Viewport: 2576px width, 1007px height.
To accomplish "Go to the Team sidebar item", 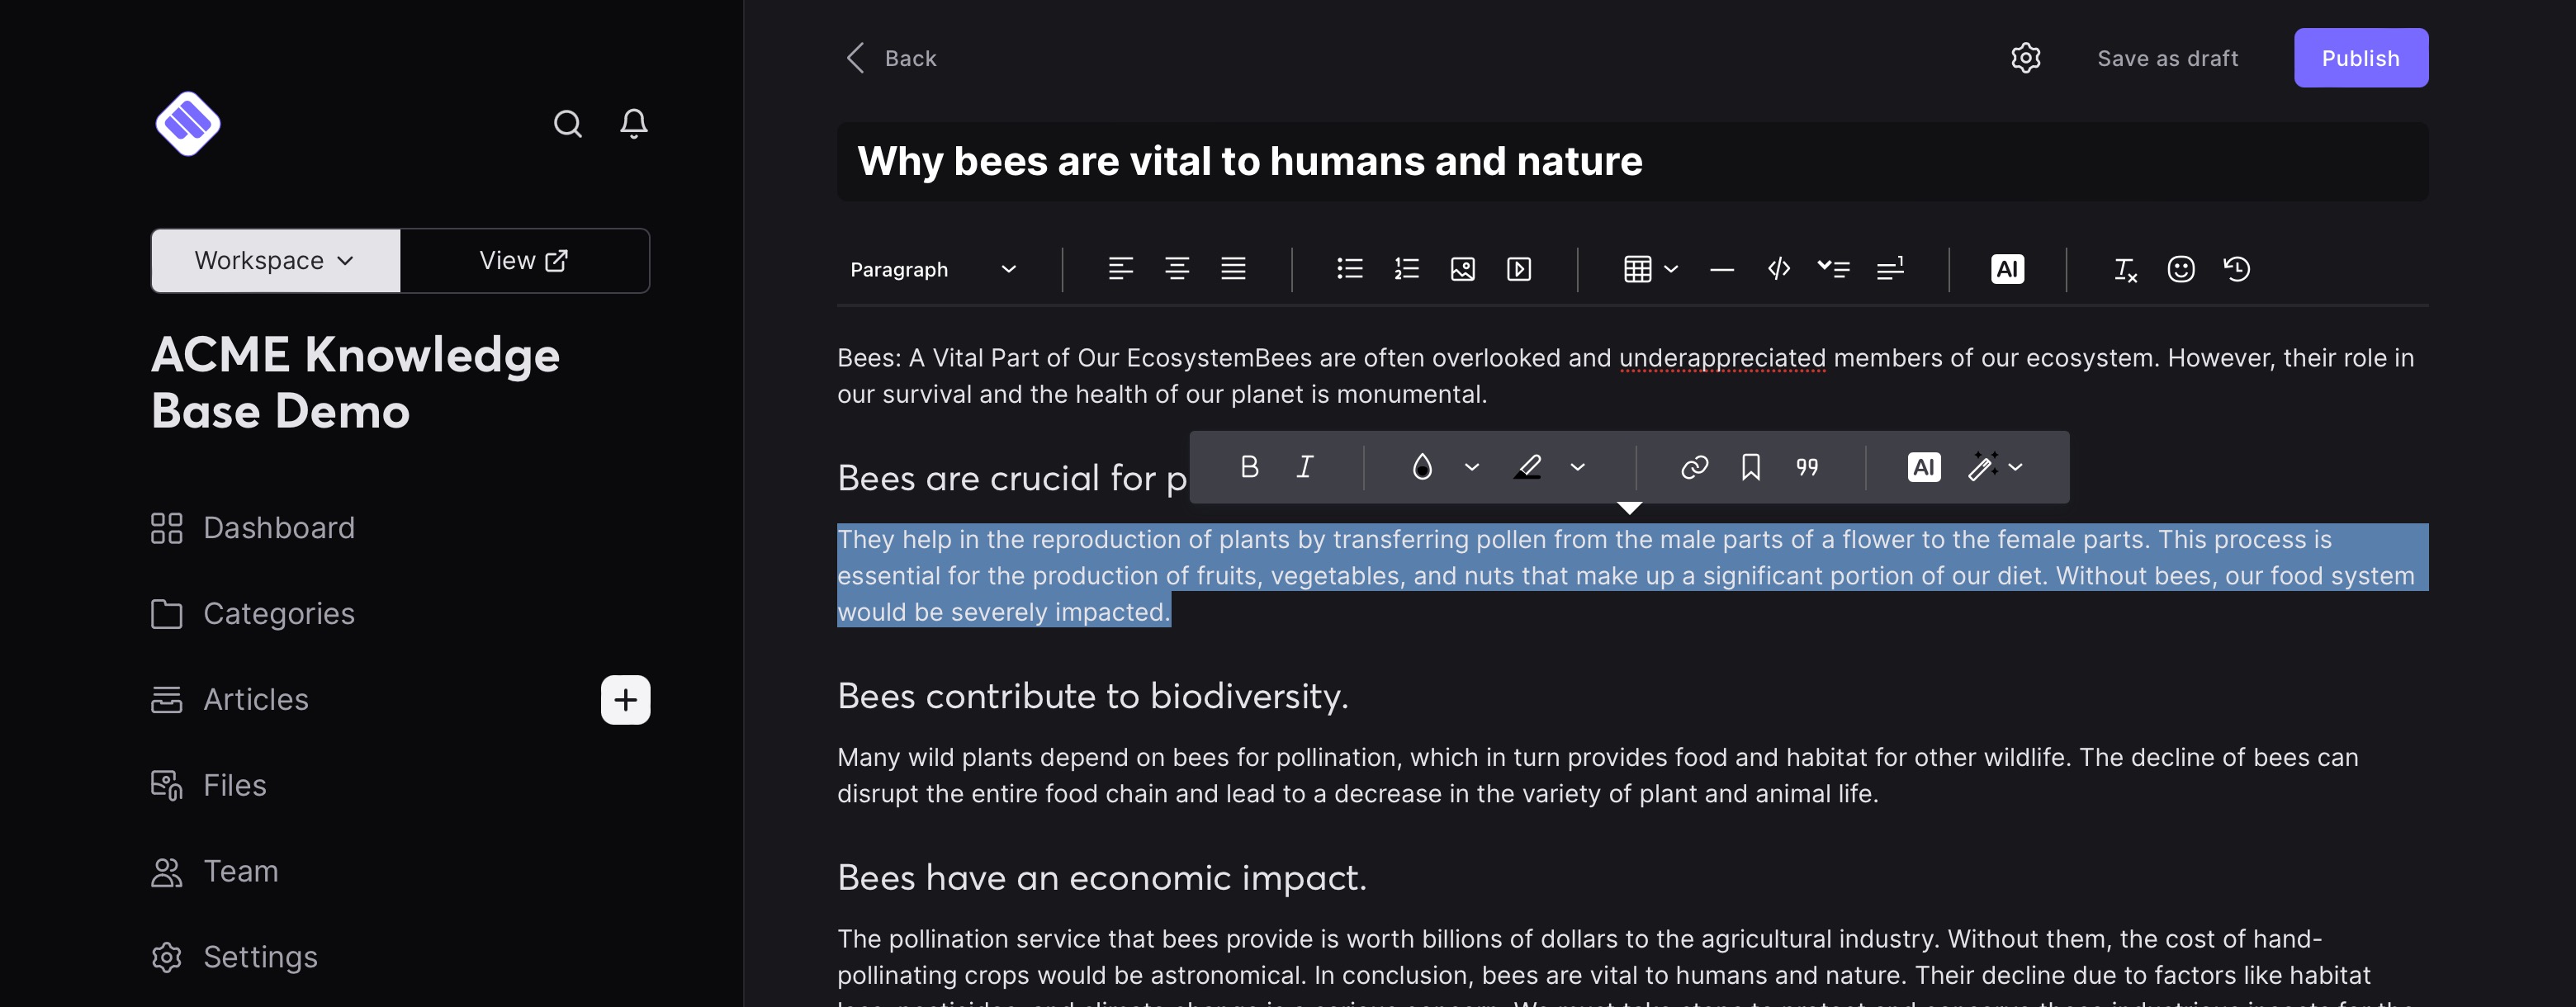I will 240,871.
